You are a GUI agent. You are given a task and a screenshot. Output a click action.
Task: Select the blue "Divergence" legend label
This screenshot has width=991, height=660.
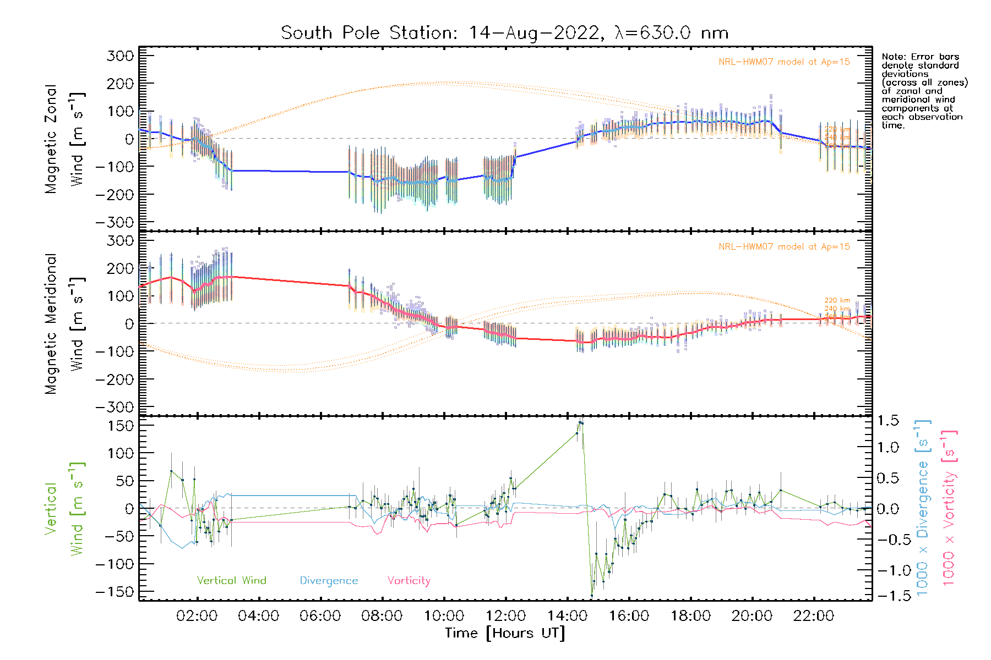click(x=329, y=580)
